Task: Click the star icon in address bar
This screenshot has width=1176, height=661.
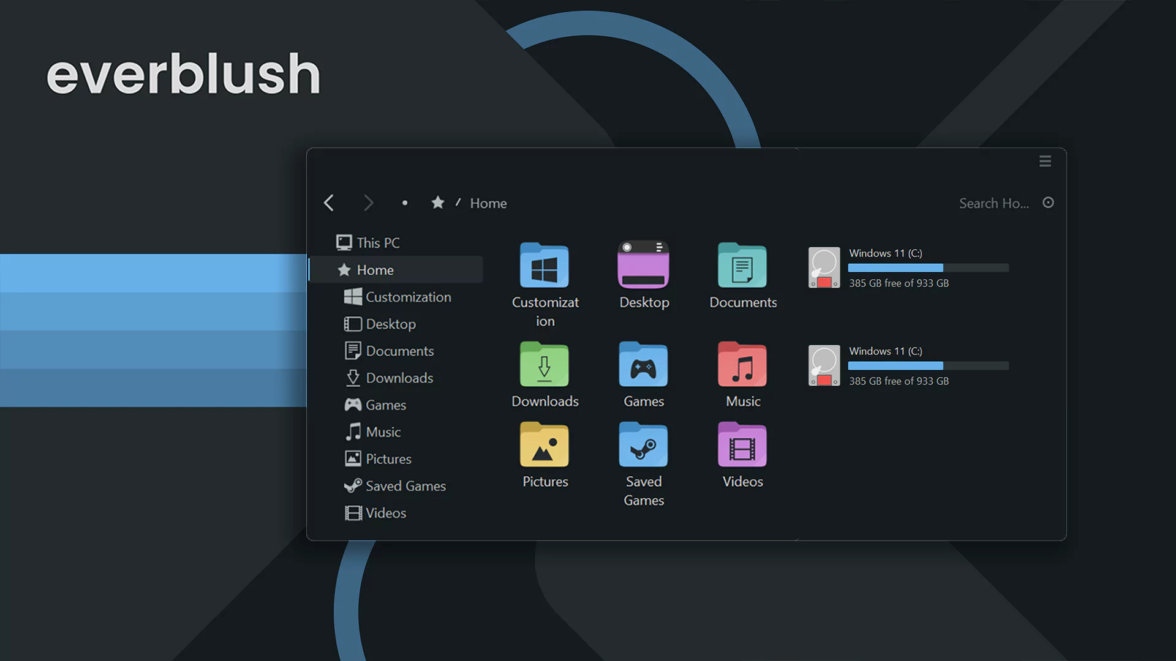Action: (x=437, y=203)
